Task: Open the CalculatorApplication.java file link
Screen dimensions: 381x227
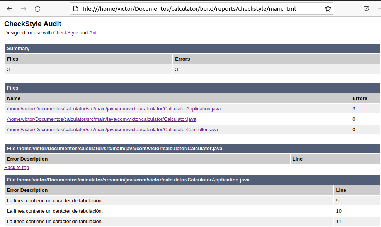Action: click(x=114, y=109)
